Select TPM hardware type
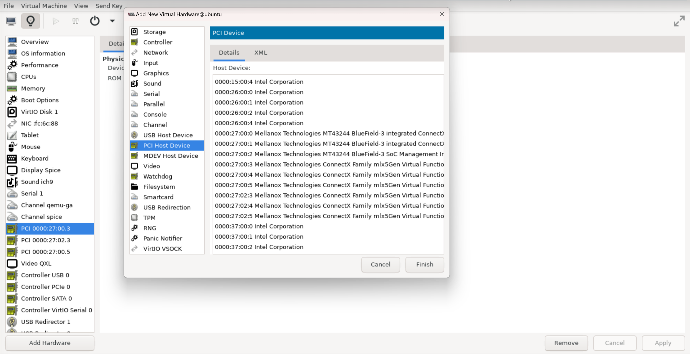690x354 pixels. coord(149,218)
